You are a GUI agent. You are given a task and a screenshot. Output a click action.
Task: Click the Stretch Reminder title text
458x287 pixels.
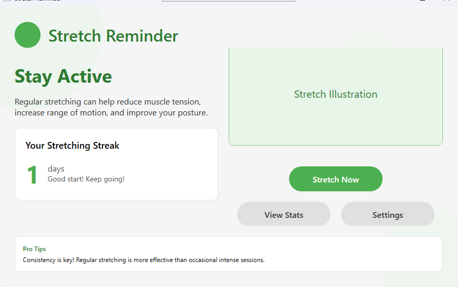pos(113,36)
